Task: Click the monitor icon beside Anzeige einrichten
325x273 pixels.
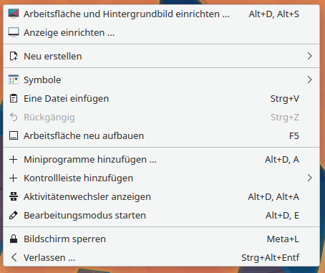Action: coord(14,32)
